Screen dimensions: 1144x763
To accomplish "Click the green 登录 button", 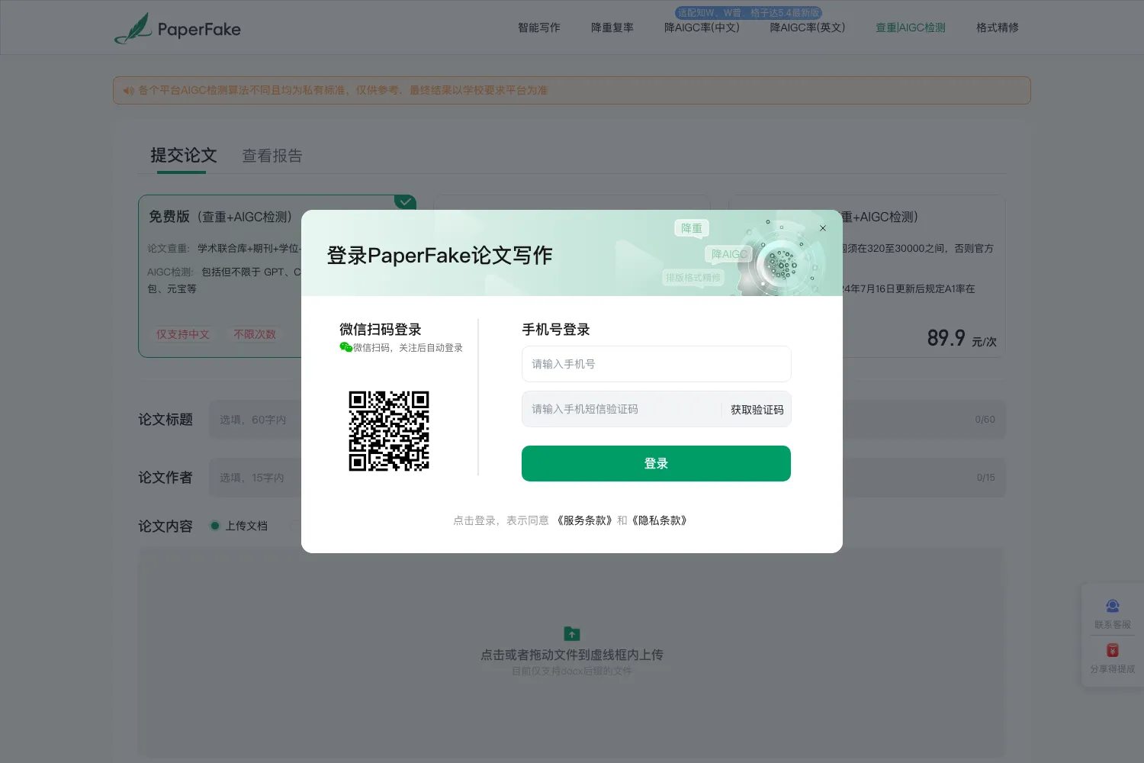I will point(656,463).
